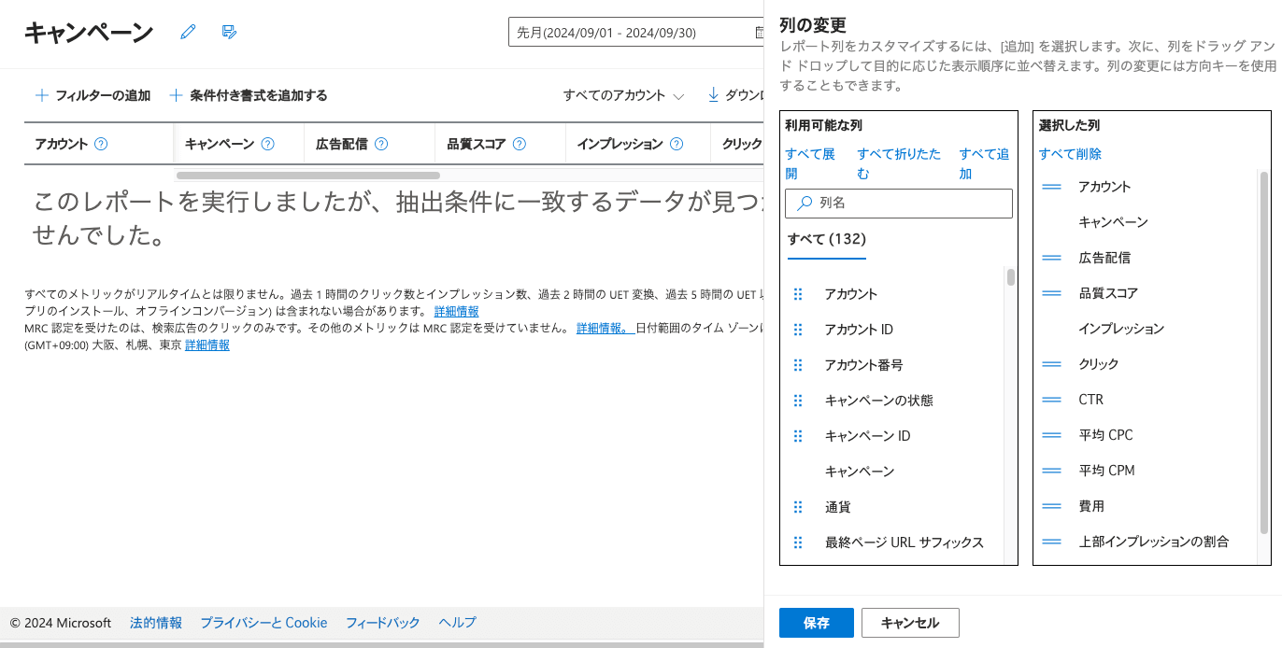1282x648 pixels.
Task: Click the download arrow icon in the toolbar
Action: (713, 95)
